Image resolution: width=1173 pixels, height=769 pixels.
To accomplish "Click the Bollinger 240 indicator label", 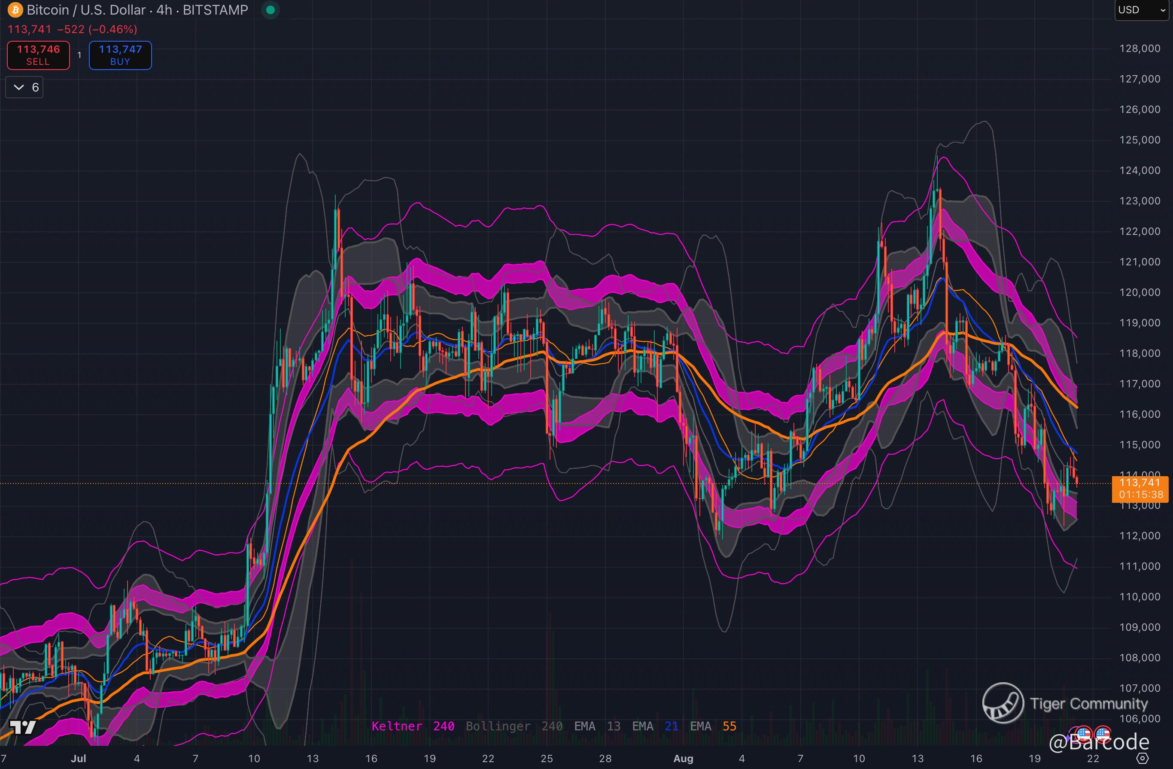I will 514,726.
